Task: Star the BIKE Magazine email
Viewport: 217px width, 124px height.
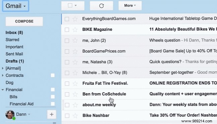Action: coord(75,29)
